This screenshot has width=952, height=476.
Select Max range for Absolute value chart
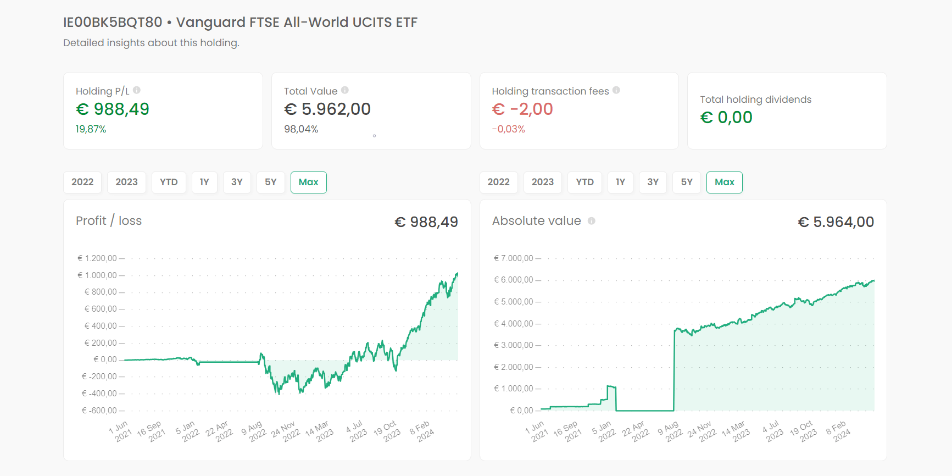(725, 182)
